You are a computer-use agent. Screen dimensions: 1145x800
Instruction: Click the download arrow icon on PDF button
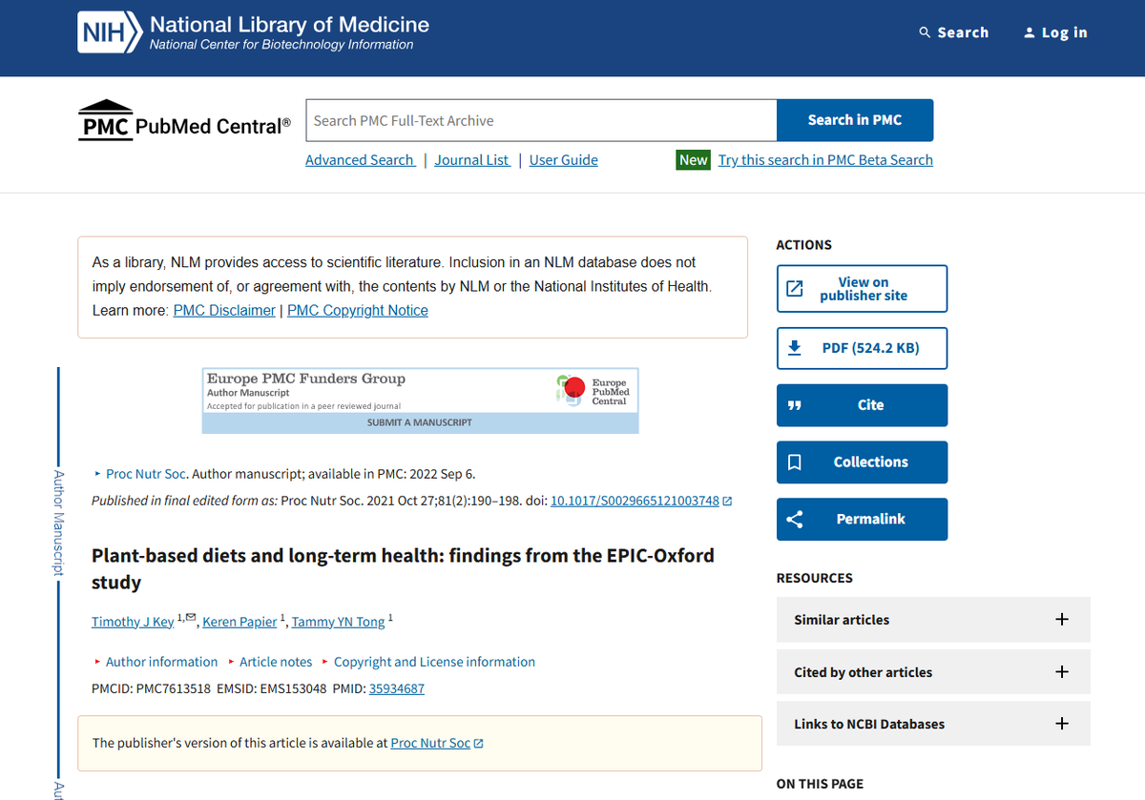pyautogui.click(x=794, y=348)
